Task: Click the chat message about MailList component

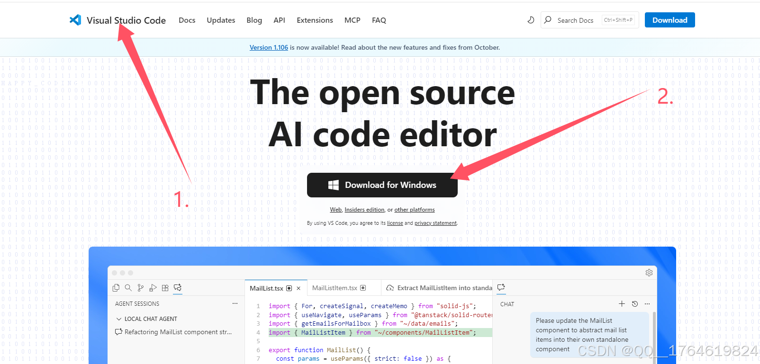Action: 589,335
